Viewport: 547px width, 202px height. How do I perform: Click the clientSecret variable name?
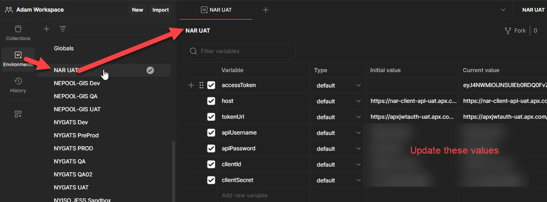pos(237,181)
